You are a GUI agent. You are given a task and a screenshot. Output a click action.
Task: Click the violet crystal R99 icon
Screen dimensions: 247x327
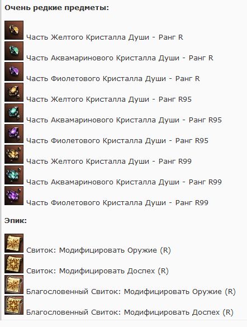14,196
